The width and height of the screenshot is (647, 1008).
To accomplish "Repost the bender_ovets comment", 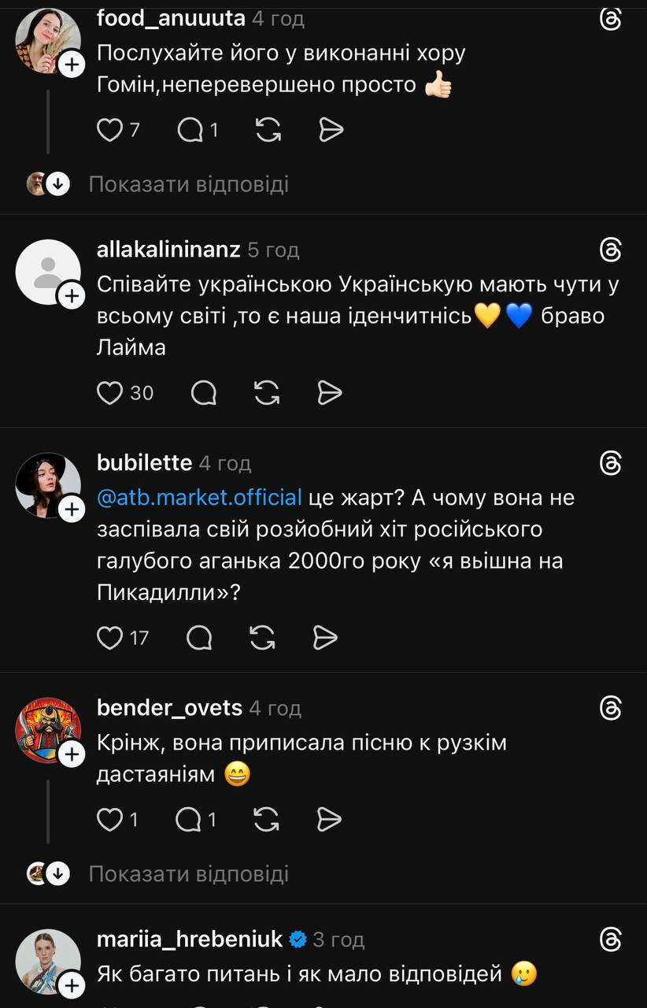I will click(268, 820).
